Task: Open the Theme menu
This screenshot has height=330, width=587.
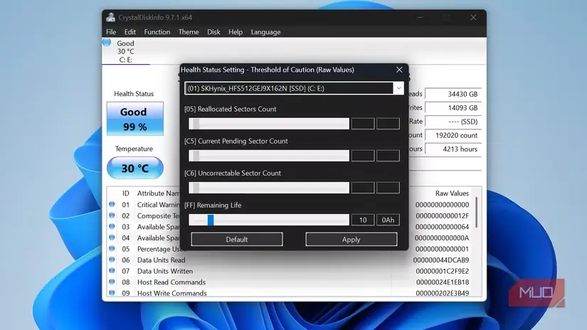Action: pos(189,32)
